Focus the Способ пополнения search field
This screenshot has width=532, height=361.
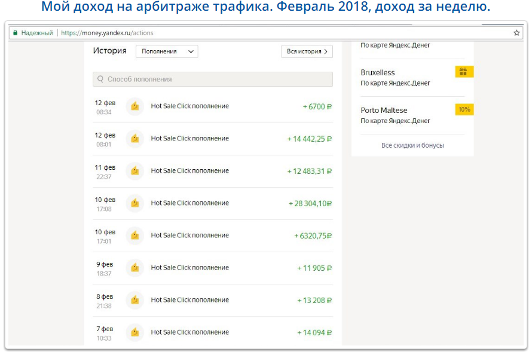213,79
